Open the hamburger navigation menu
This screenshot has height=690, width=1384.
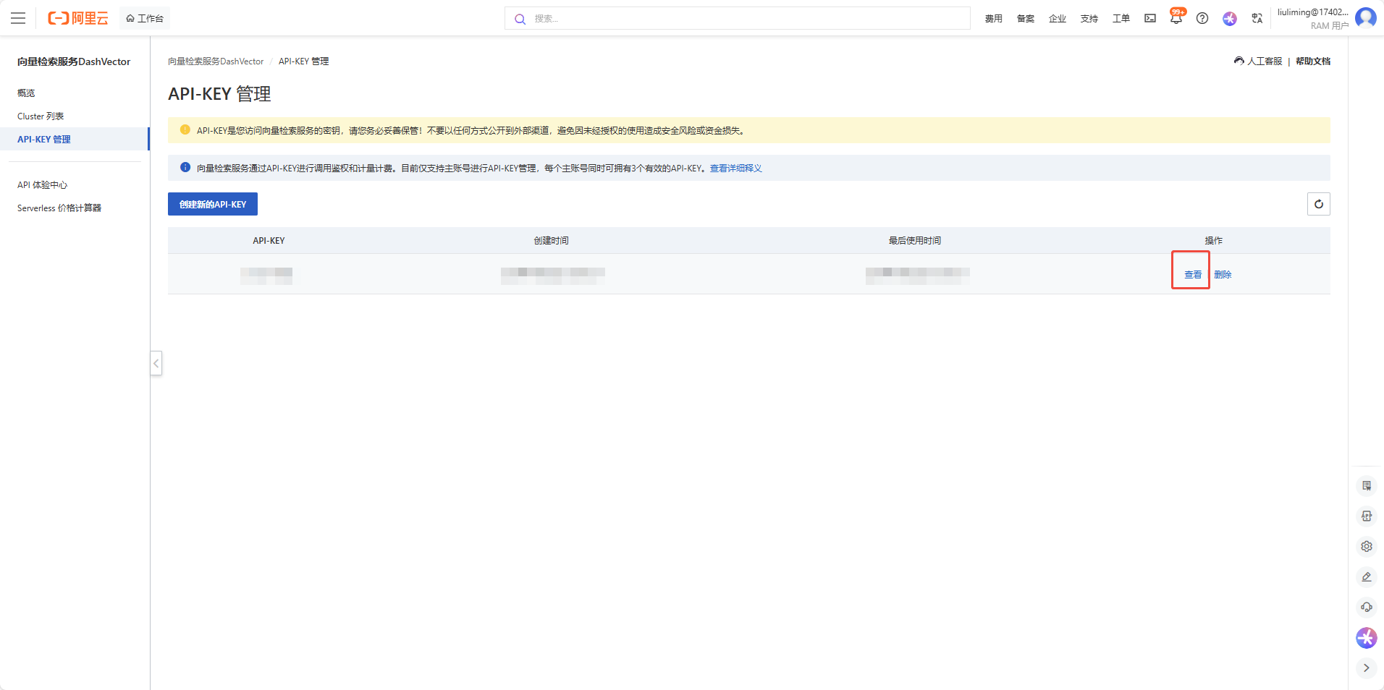pyautogui.click(x=18, y=18)
